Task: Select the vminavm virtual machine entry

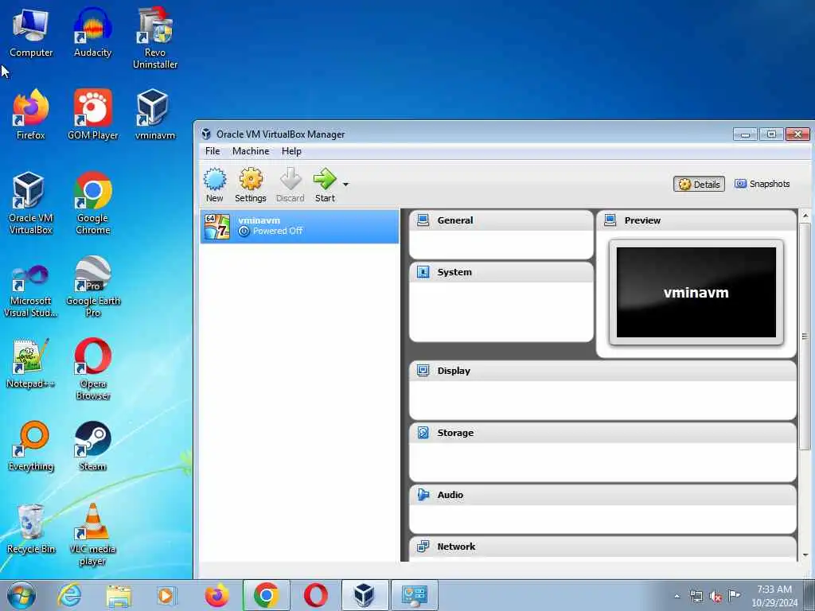Action: click(x=300, y=227)
